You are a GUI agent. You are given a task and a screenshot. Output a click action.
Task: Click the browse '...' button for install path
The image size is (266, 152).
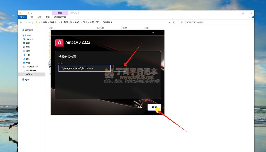coord(120,68)
